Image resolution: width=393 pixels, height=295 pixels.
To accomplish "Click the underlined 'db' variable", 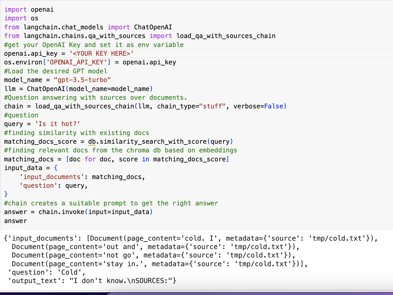I will tap(92, 142).
